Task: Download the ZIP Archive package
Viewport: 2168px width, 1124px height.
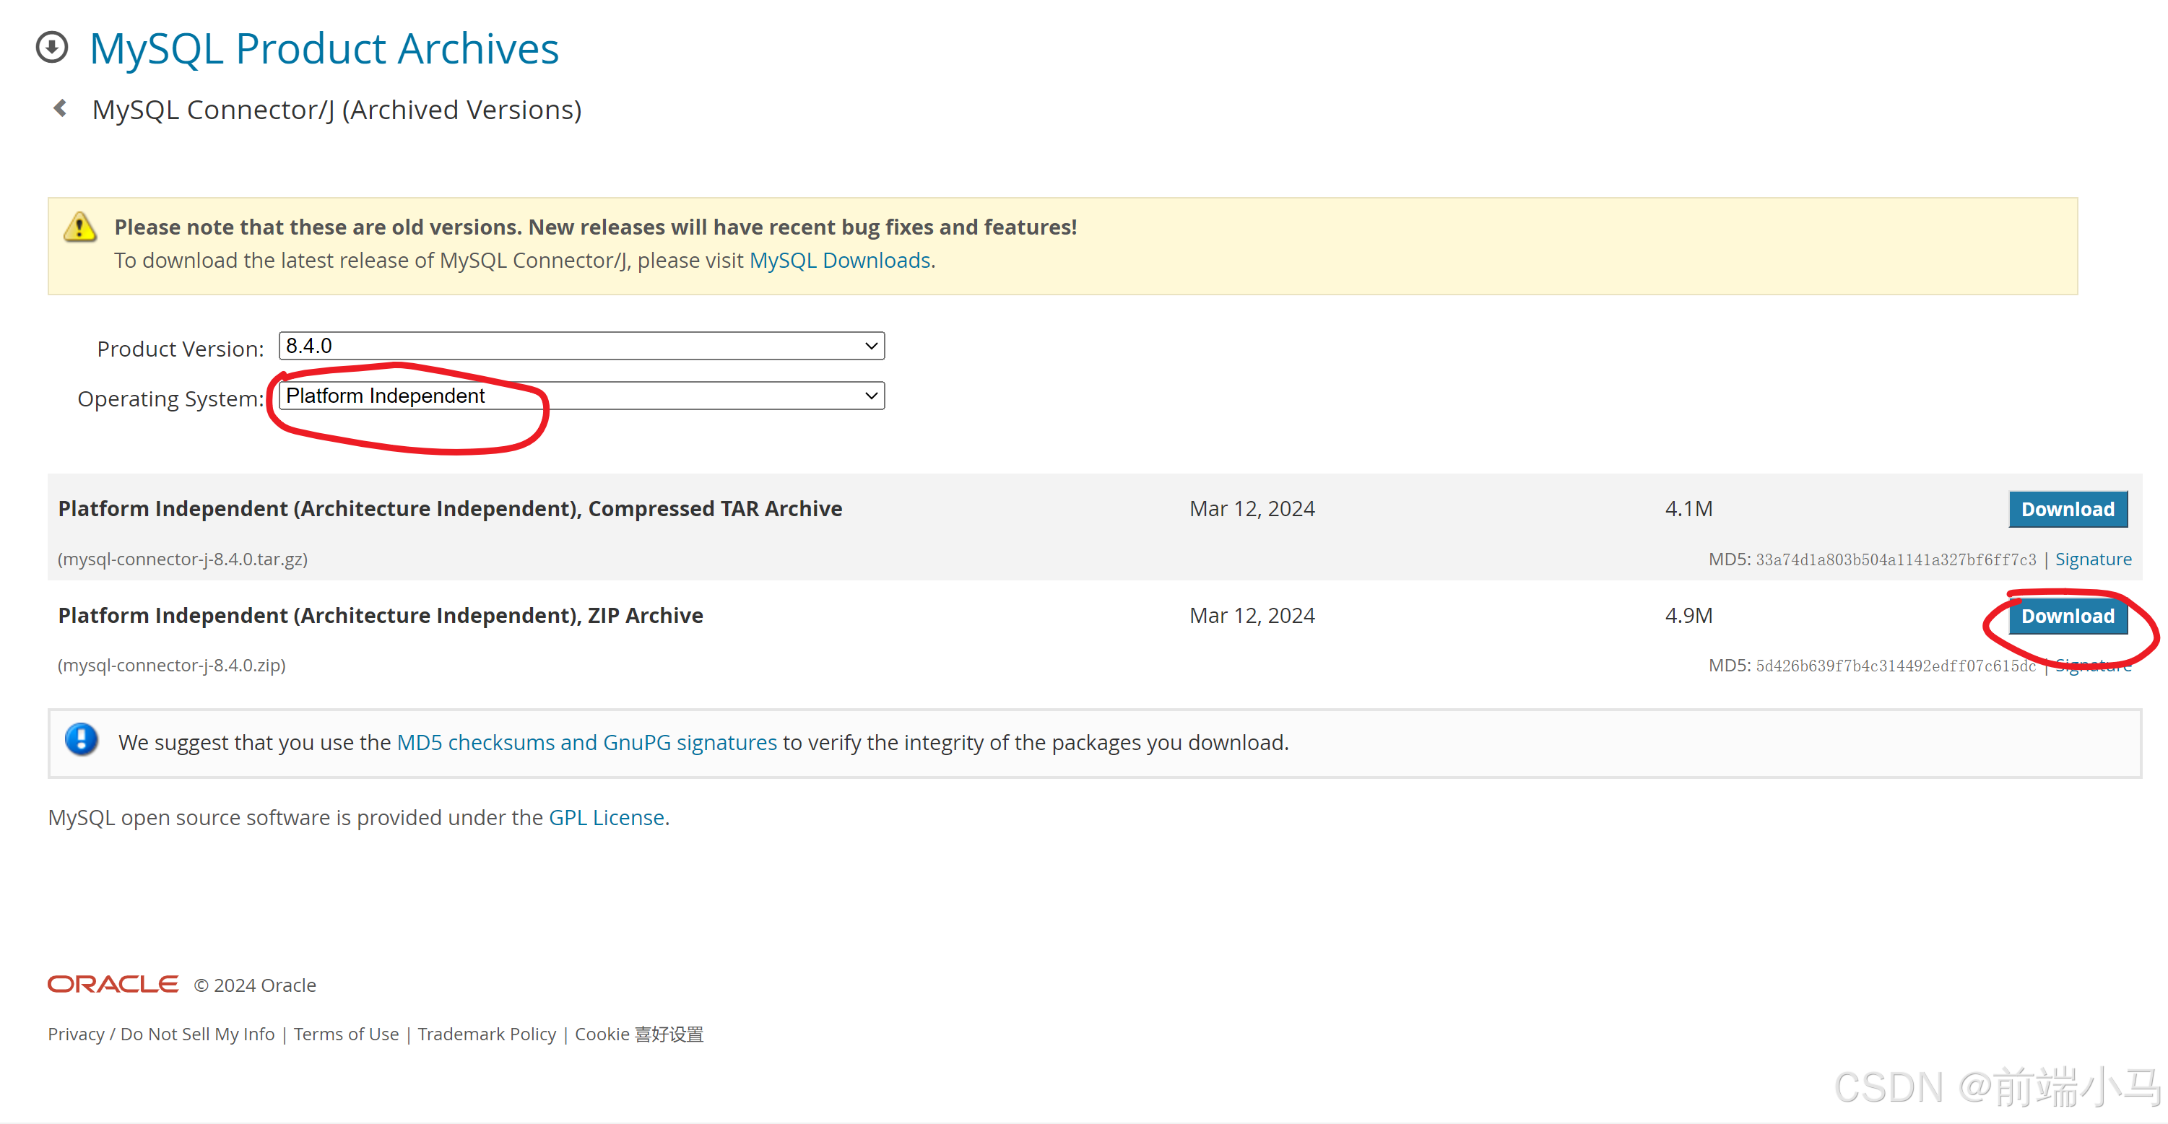Action: click(x=2067, y=617)
